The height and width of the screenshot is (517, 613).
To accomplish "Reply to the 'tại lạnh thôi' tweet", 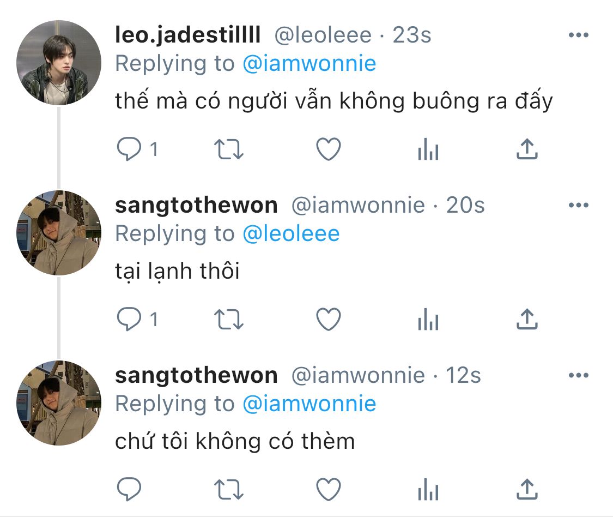I will 129,320.
